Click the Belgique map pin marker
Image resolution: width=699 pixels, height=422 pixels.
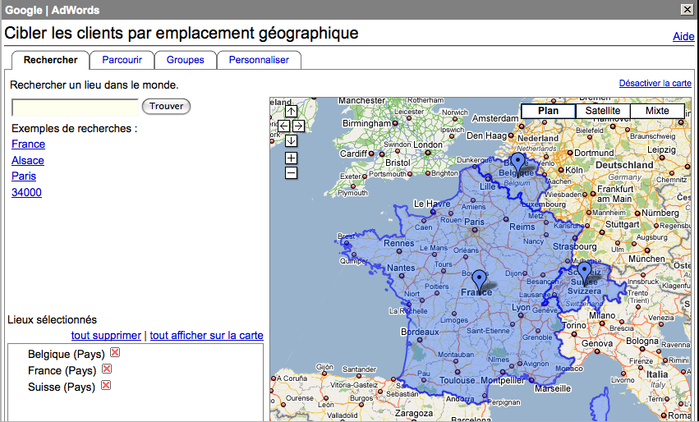(x=517, y=162)
